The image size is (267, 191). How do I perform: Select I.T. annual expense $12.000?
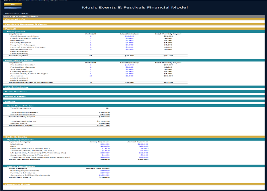pyautogui.click(x=143, y=153)
